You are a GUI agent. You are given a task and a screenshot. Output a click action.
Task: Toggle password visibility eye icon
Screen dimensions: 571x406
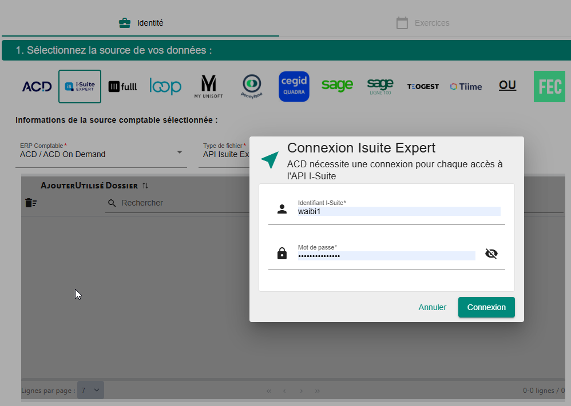(x=491, y=254)
